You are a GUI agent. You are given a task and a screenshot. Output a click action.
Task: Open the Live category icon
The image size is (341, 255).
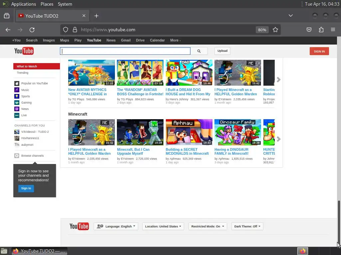tap(17, 115)
